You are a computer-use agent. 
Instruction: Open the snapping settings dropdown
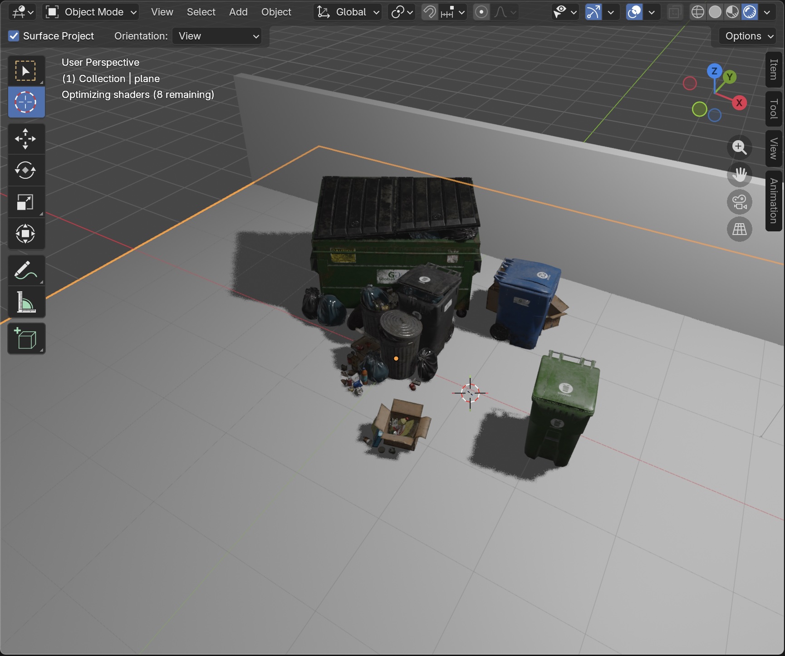452,12
